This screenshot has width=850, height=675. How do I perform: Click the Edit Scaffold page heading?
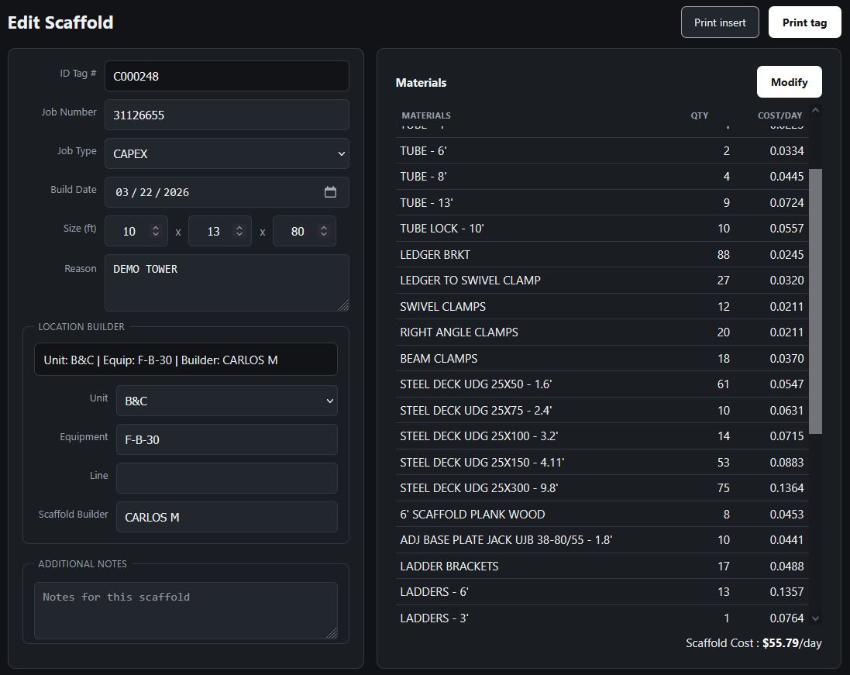60,22
